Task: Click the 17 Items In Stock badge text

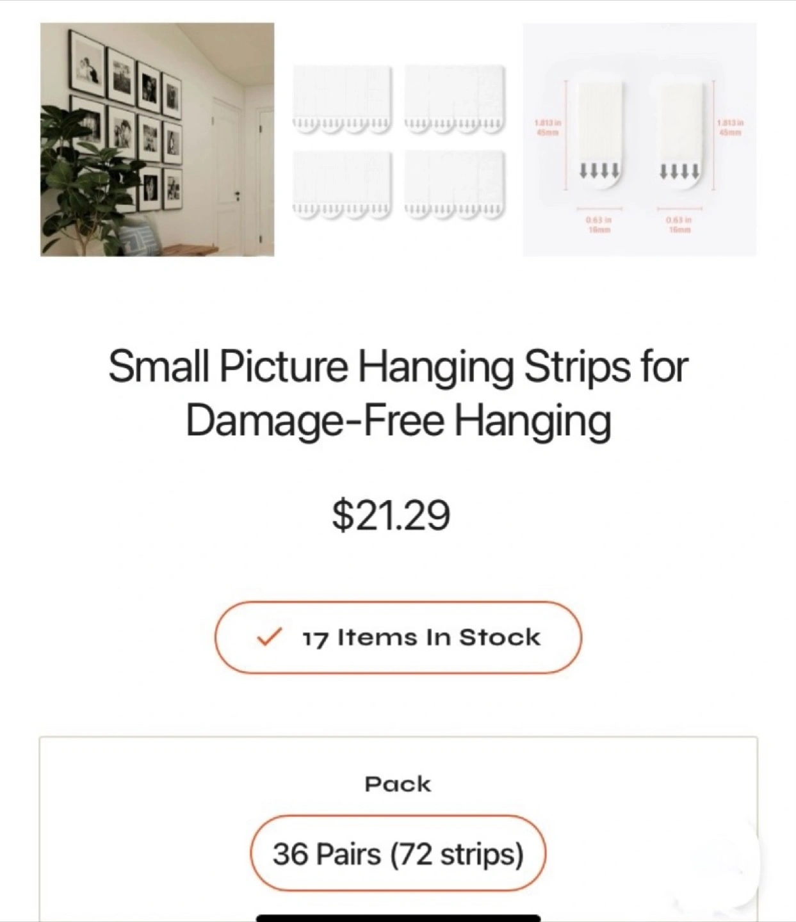Action: pos(421,638)
